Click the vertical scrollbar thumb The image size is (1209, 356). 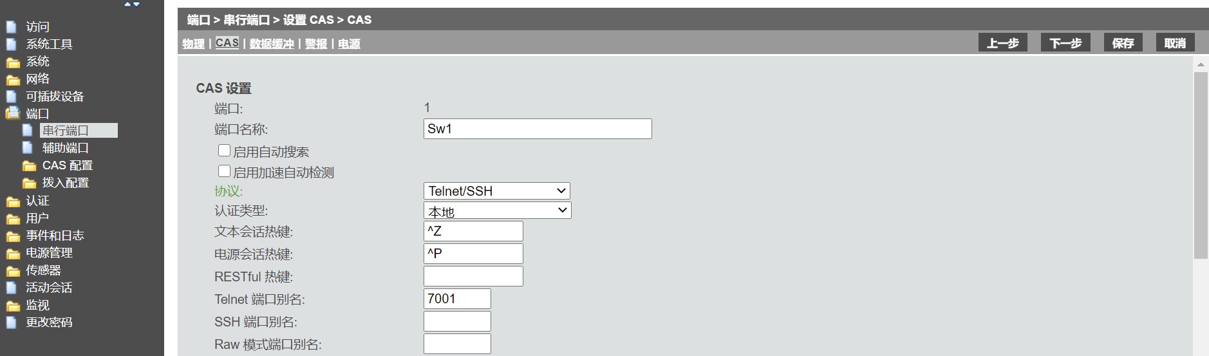tap(1201, 165)
